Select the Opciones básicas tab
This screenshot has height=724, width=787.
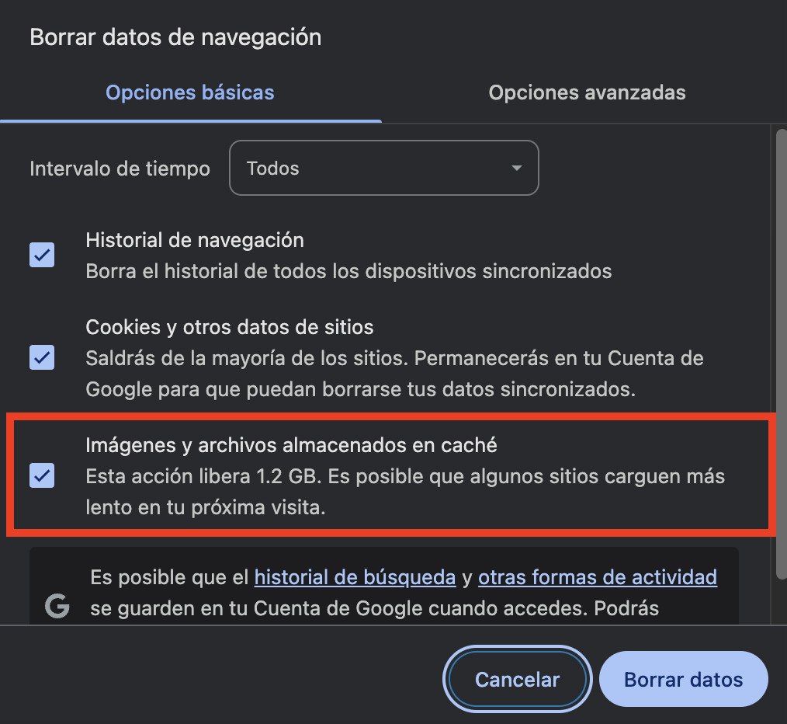[x=190, y=92]
